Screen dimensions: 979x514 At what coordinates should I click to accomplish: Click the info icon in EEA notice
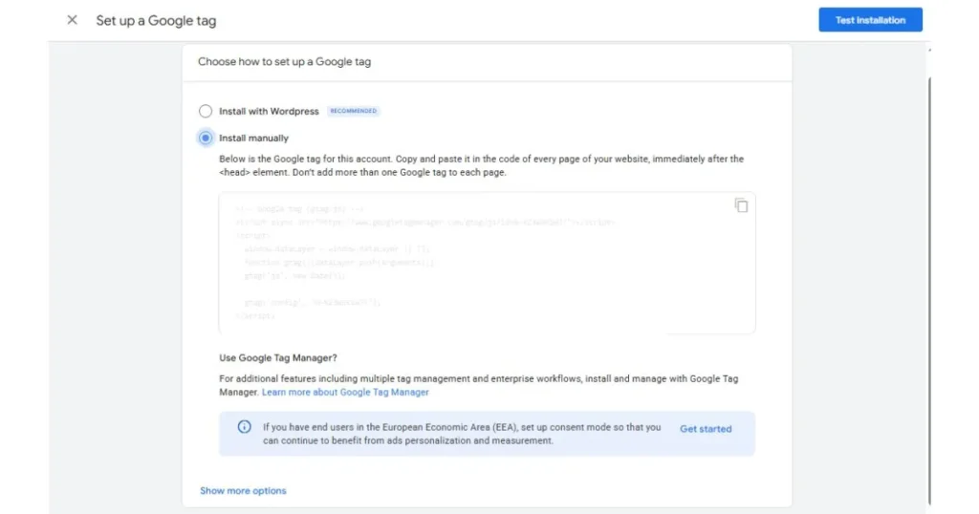coord(244,427)
